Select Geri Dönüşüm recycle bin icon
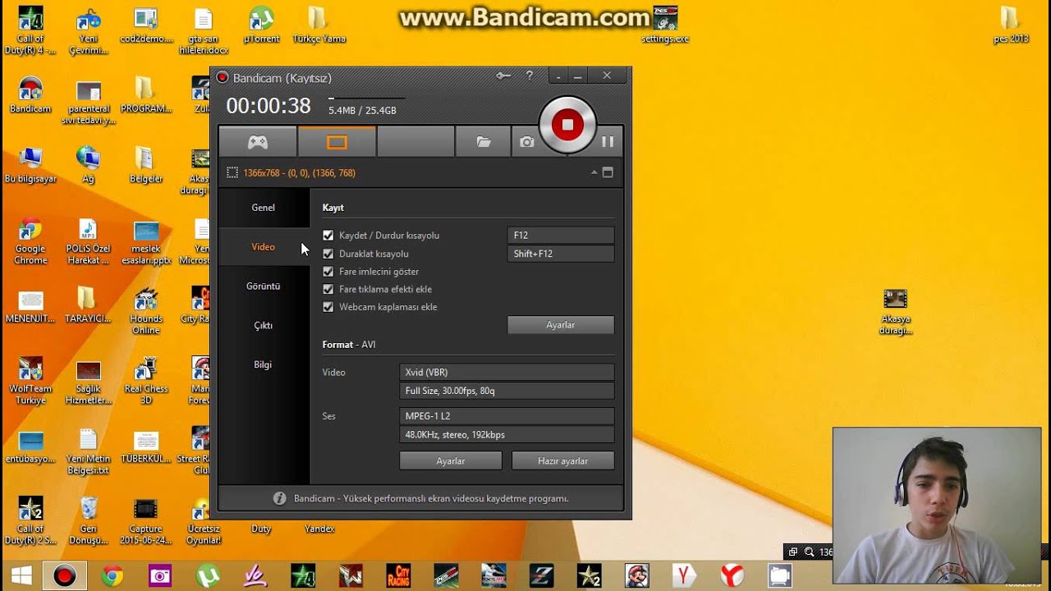 pyautogui.click(x=88, y=521)
